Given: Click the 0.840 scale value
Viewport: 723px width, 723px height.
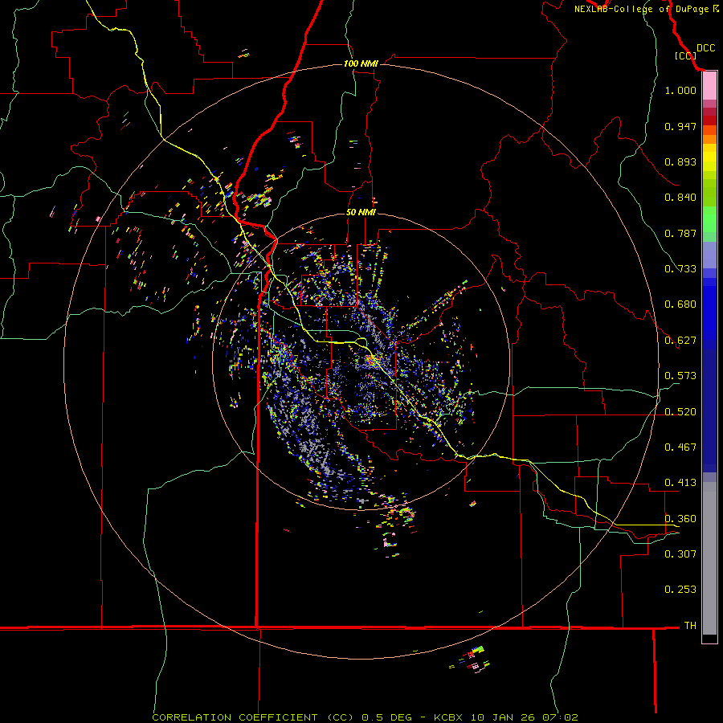Looking at the screenshot, I should pyautogui.click(x=680, y=198).
